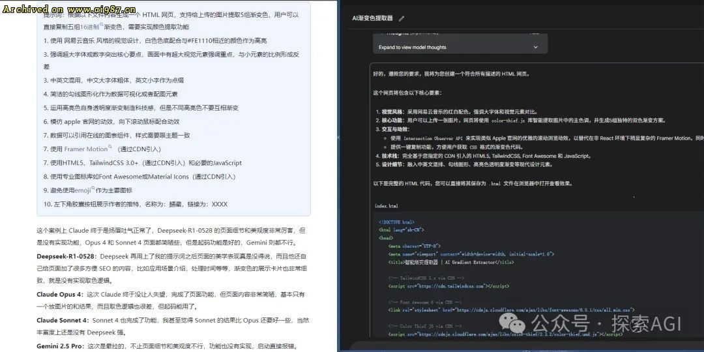Click the color-thief.umd.js script line

pyautogui.click(x=505, y=334)
